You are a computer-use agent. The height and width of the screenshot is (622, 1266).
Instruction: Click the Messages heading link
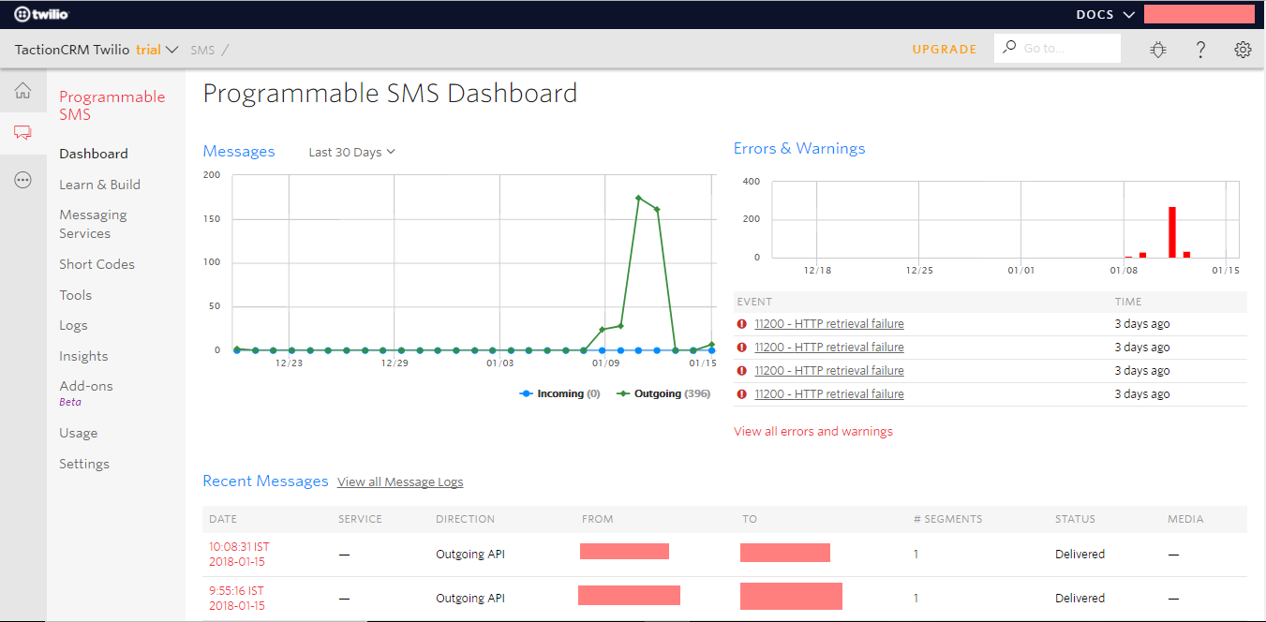pyautogui.click(x=239, y=151)
